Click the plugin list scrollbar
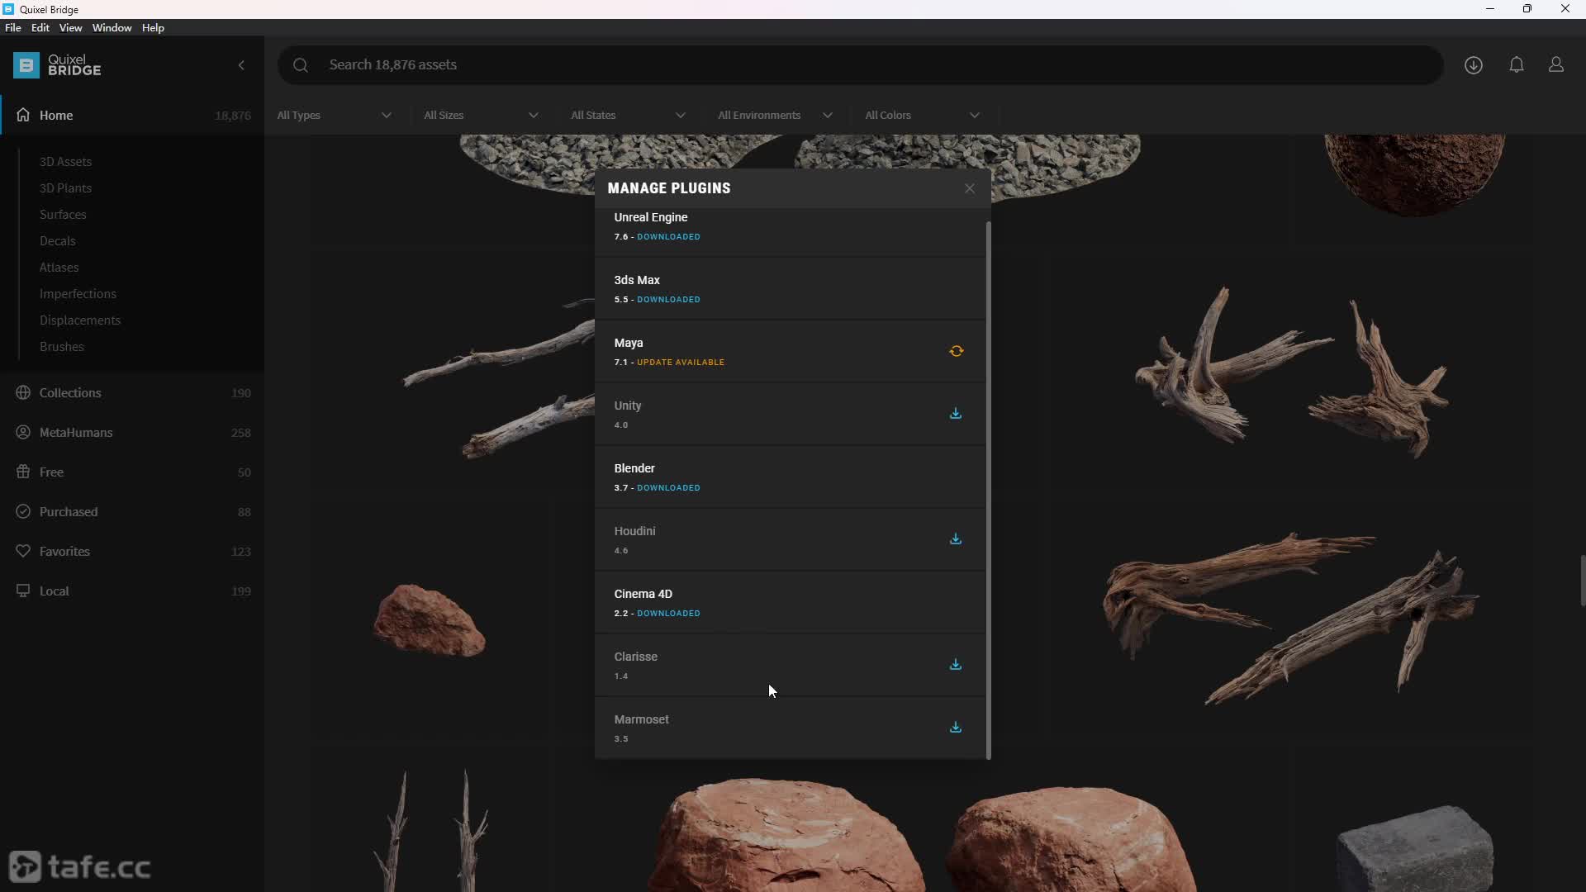 (x=989, y=490)
